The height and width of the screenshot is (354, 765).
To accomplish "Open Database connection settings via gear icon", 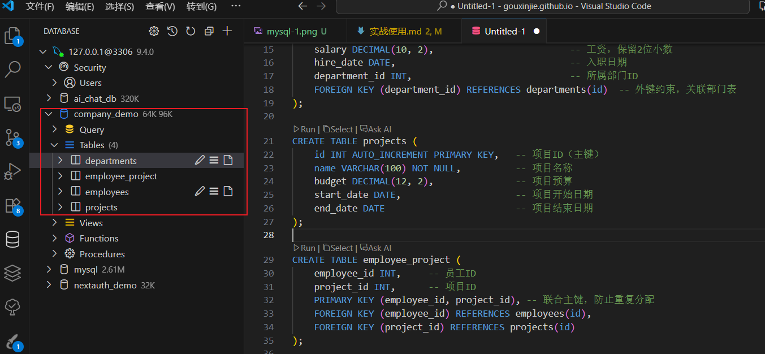I will pyautogui.click(x=154, y=31).
